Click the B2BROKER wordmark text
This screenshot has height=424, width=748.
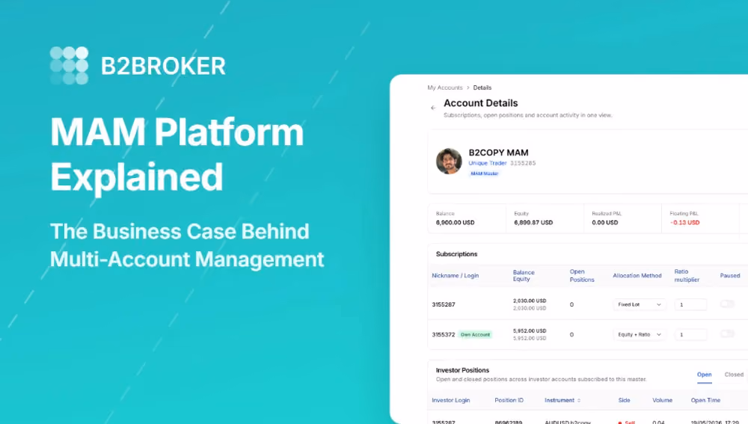(163, 67)
